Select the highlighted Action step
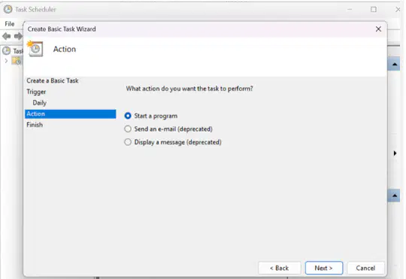 click(x=70, y=114)
